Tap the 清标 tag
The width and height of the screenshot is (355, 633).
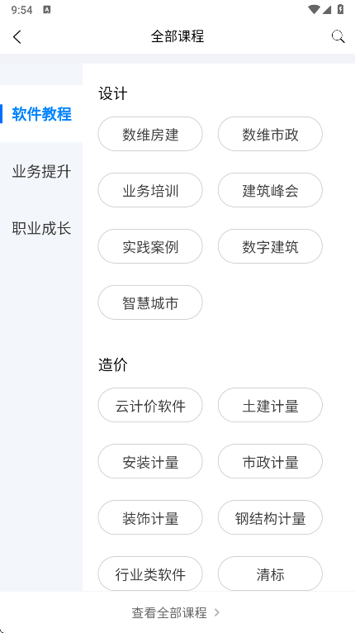[270, 574]
